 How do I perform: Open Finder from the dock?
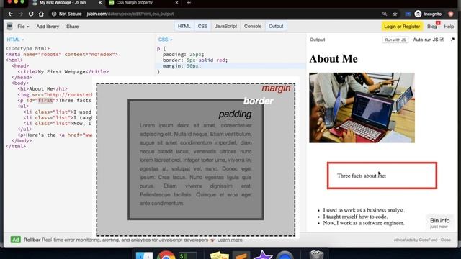[144, 255]
